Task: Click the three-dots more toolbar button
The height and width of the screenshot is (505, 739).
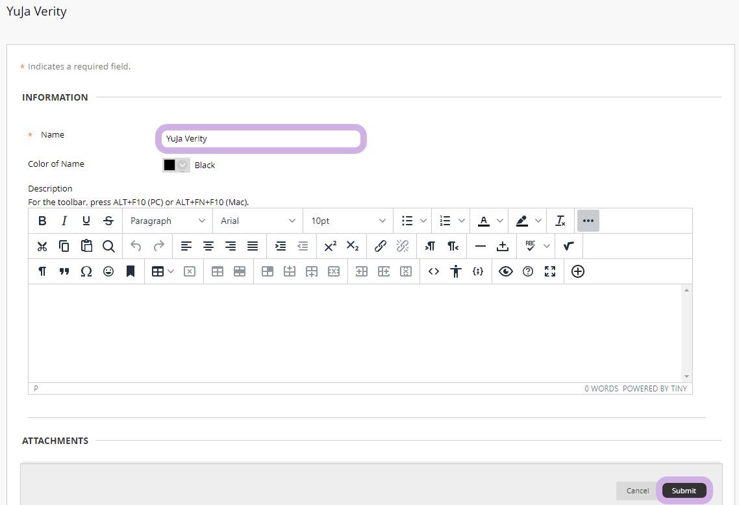Action: pyautogui.click(x=588, y=221)
